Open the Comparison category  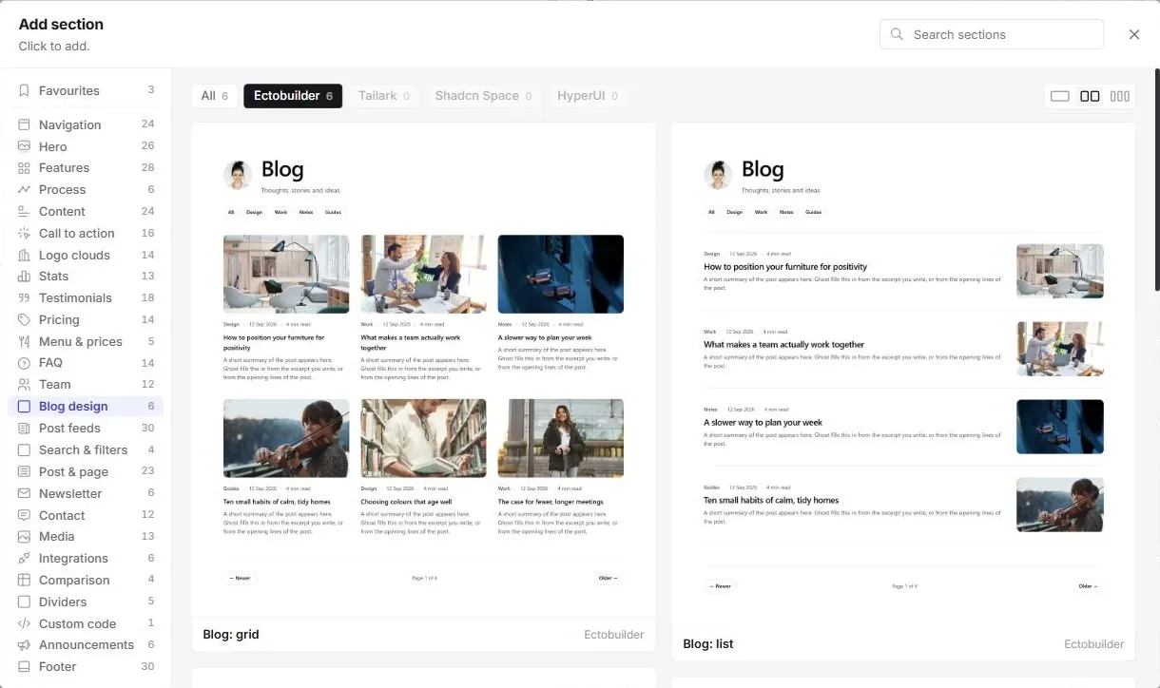86,580
